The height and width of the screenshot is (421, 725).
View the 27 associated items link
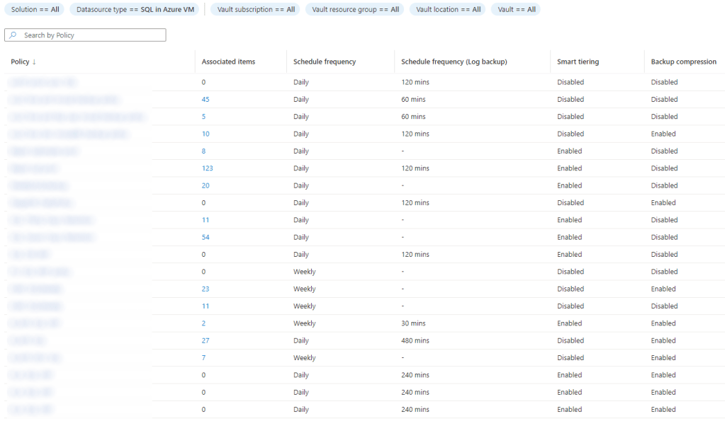pyautogui.click(x=206, y=341)
